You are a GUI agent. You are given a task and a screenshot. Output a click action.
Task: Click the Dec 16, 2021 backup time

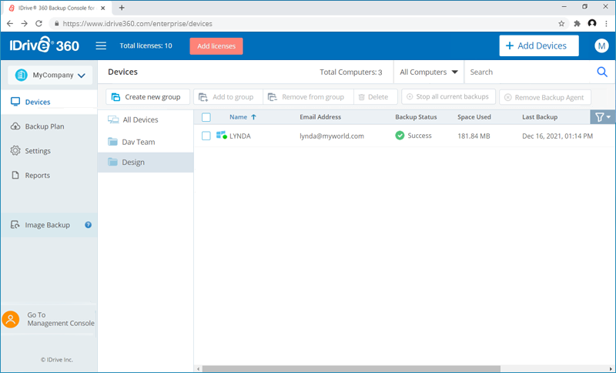(557, 136)
